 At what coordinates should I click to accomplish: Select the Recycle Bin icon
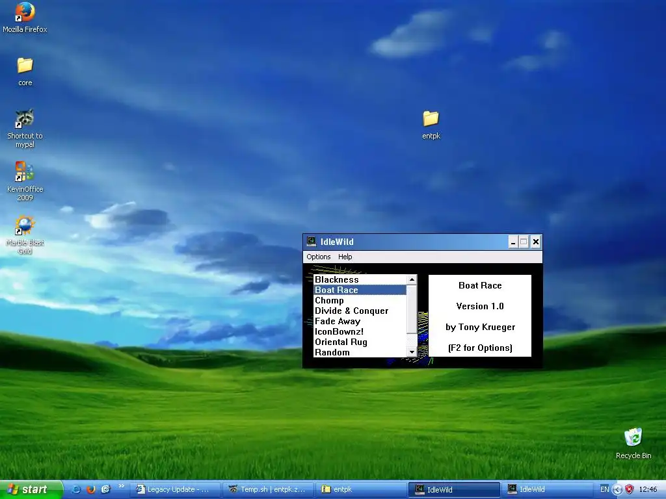[633, 443]
